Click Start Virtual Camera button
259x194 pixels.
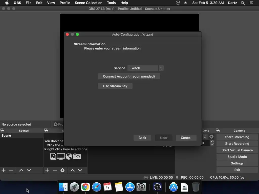[x=237, y=150]
